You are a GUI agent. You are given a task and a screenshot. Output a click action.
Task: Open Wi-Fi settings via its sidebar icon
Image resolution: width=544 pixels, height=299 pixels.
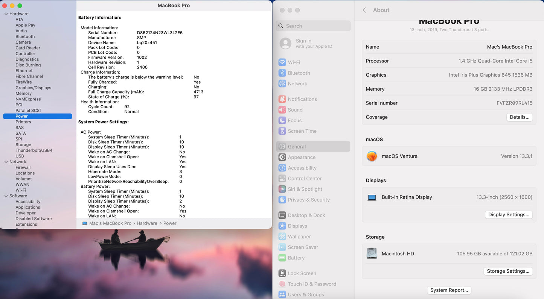[x=282, y=62]
